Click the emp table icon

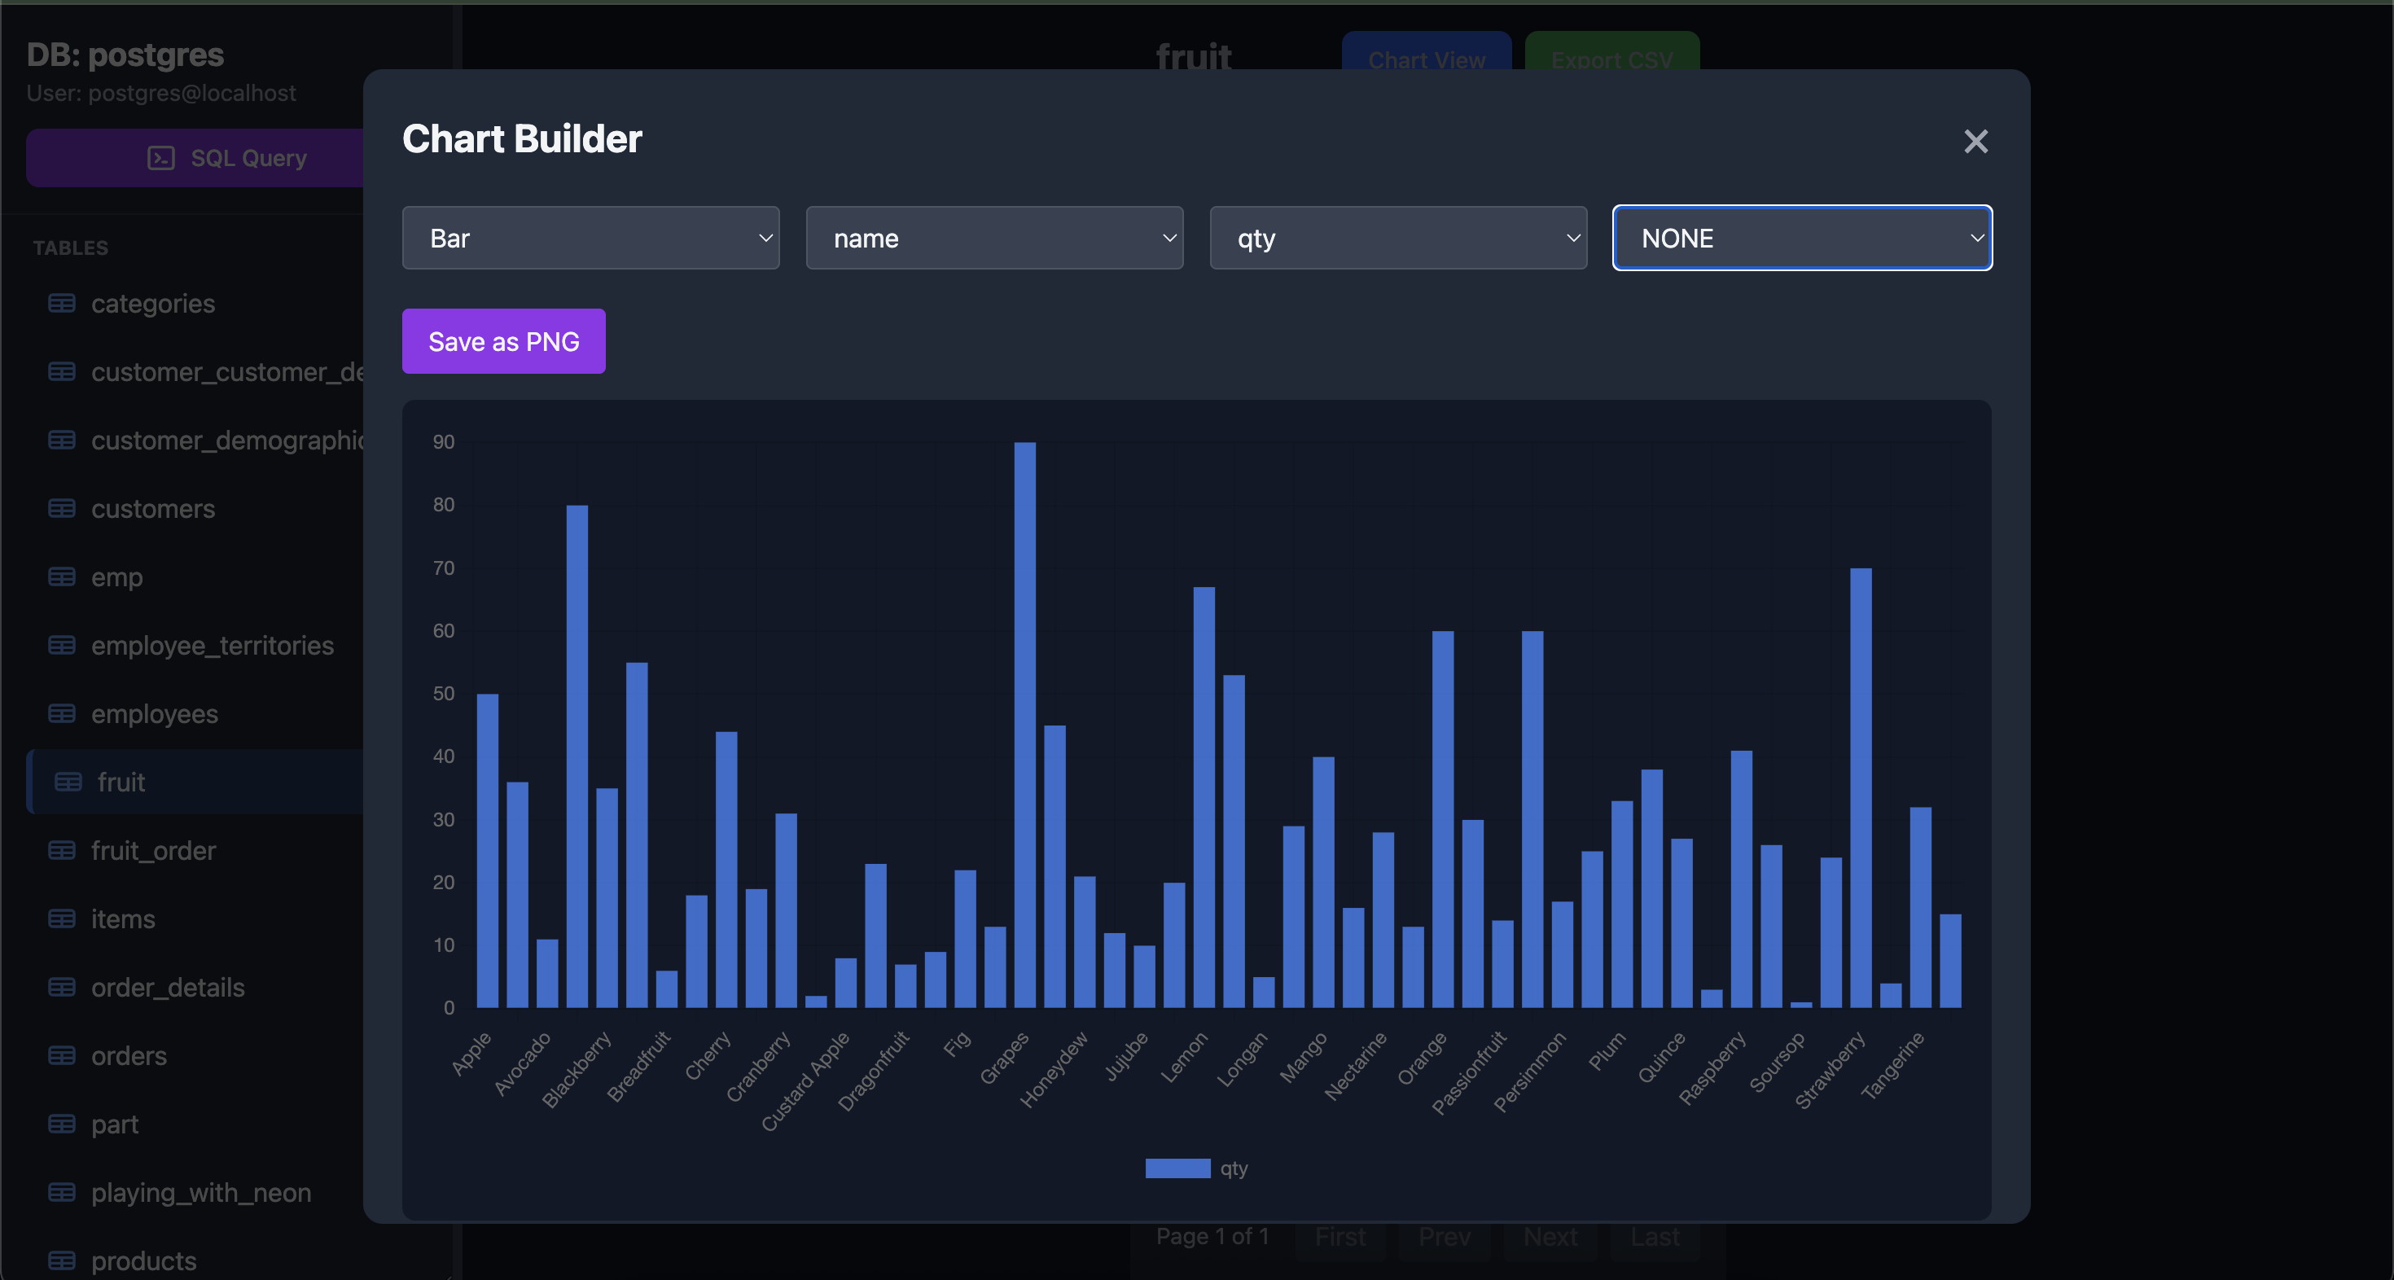[x=61, y=577]
